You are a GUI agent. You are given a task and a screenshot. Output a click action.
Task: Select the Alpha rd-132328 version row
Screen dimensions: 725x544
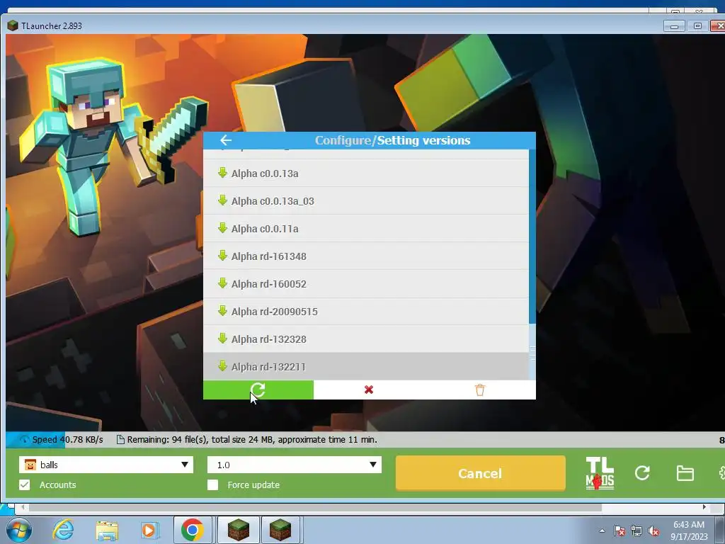[366, 339]
